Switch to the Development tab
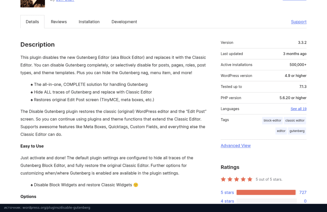The width and height of the screenshot is (327, 212). 124,22
